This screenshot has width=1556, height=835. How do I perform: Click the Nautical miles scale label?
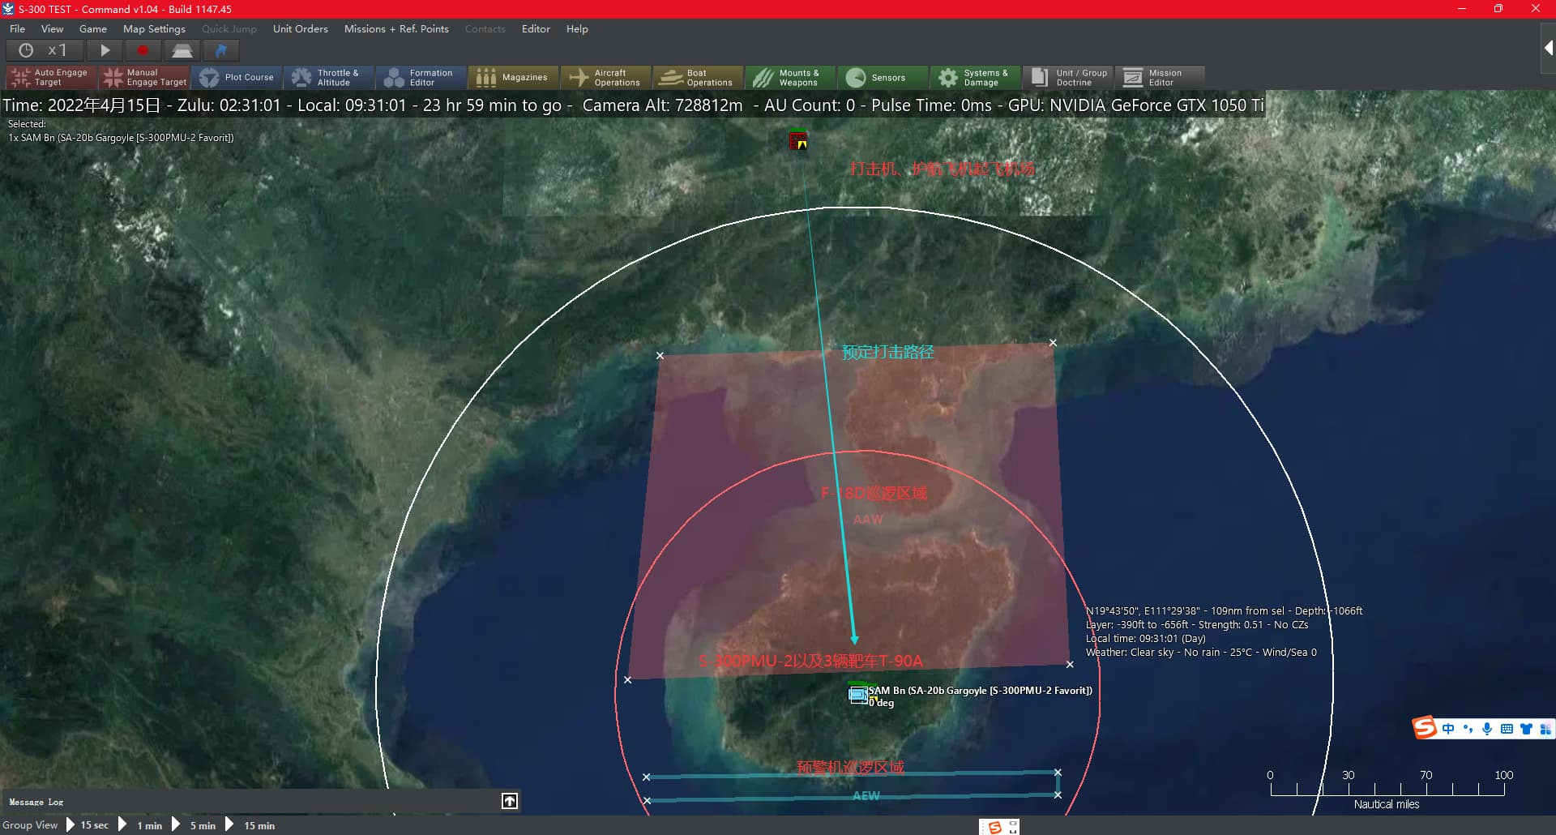(1387, 804)
